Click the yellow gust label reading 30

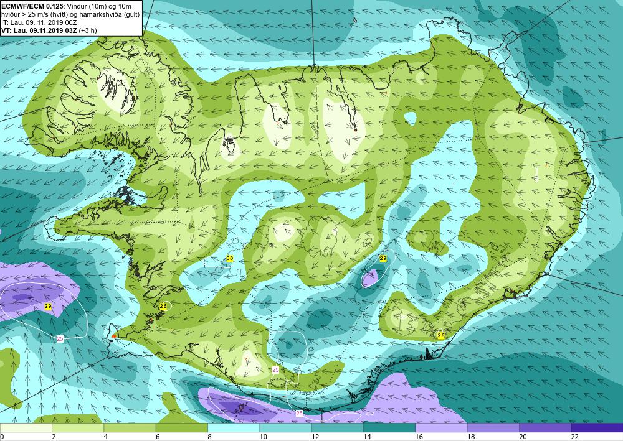[x=230, y=259]
